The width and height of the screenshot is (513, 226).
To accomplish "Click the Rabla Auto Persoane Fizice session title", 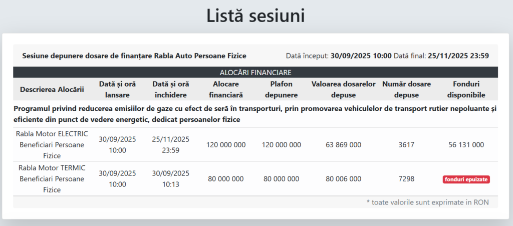I will coord(134,56).
